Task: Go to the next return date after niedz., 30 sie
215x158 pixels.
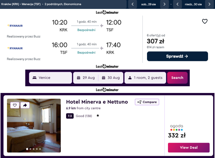Action: coord(209,4)
